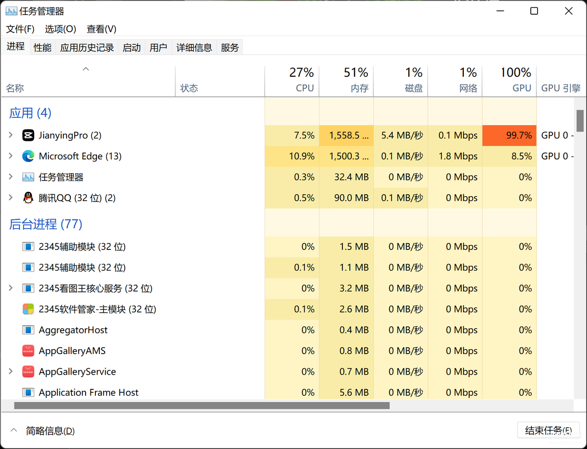Select the 应用 (4) group heading
This screenshot has height=449, width=587.
click(x=30, y=113)
